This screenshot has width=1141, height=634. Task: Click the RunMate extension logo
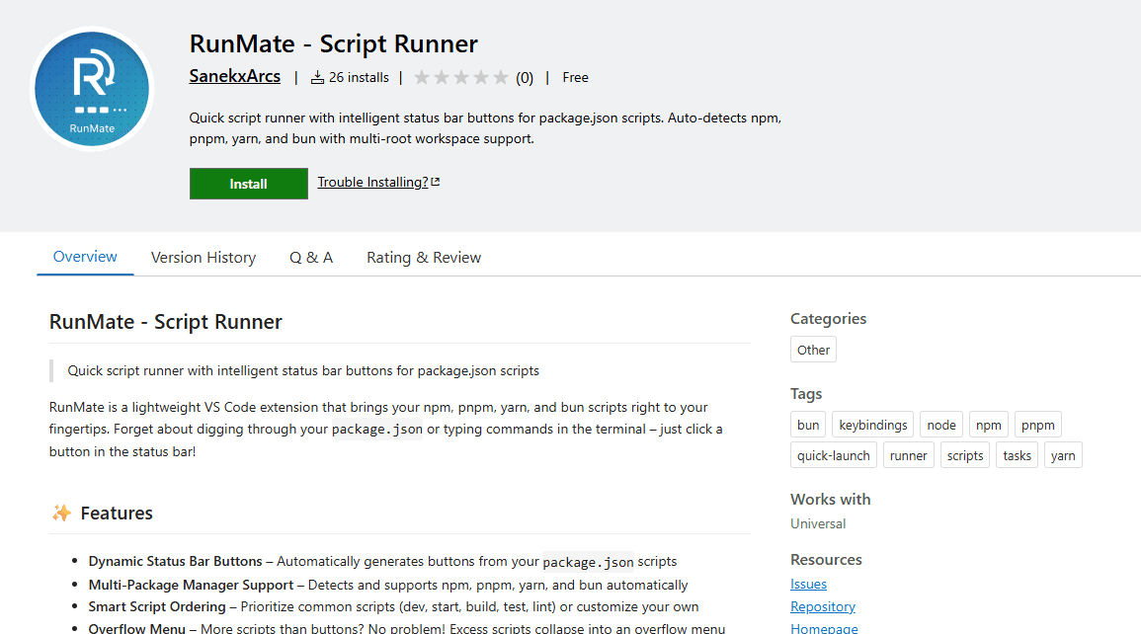(92, 89)
